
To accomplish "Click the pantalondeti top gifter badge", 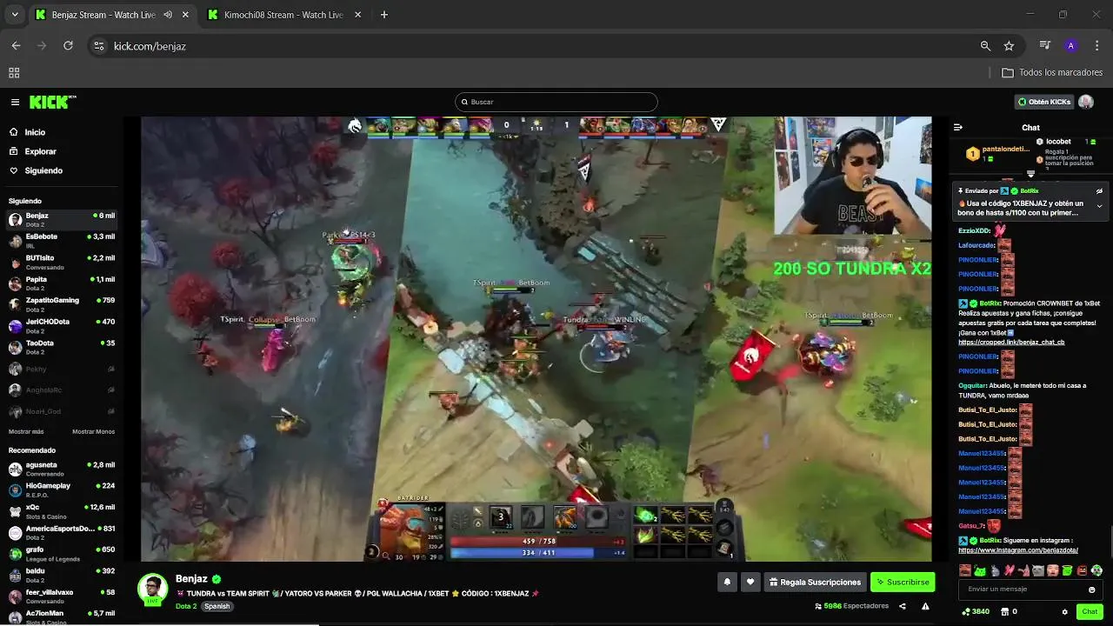I will (x=998, y=153).
